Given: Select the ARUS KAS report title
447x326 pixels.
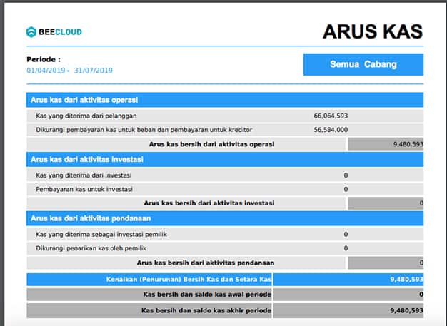Looking at the screenshot, I should click(372, 31).
